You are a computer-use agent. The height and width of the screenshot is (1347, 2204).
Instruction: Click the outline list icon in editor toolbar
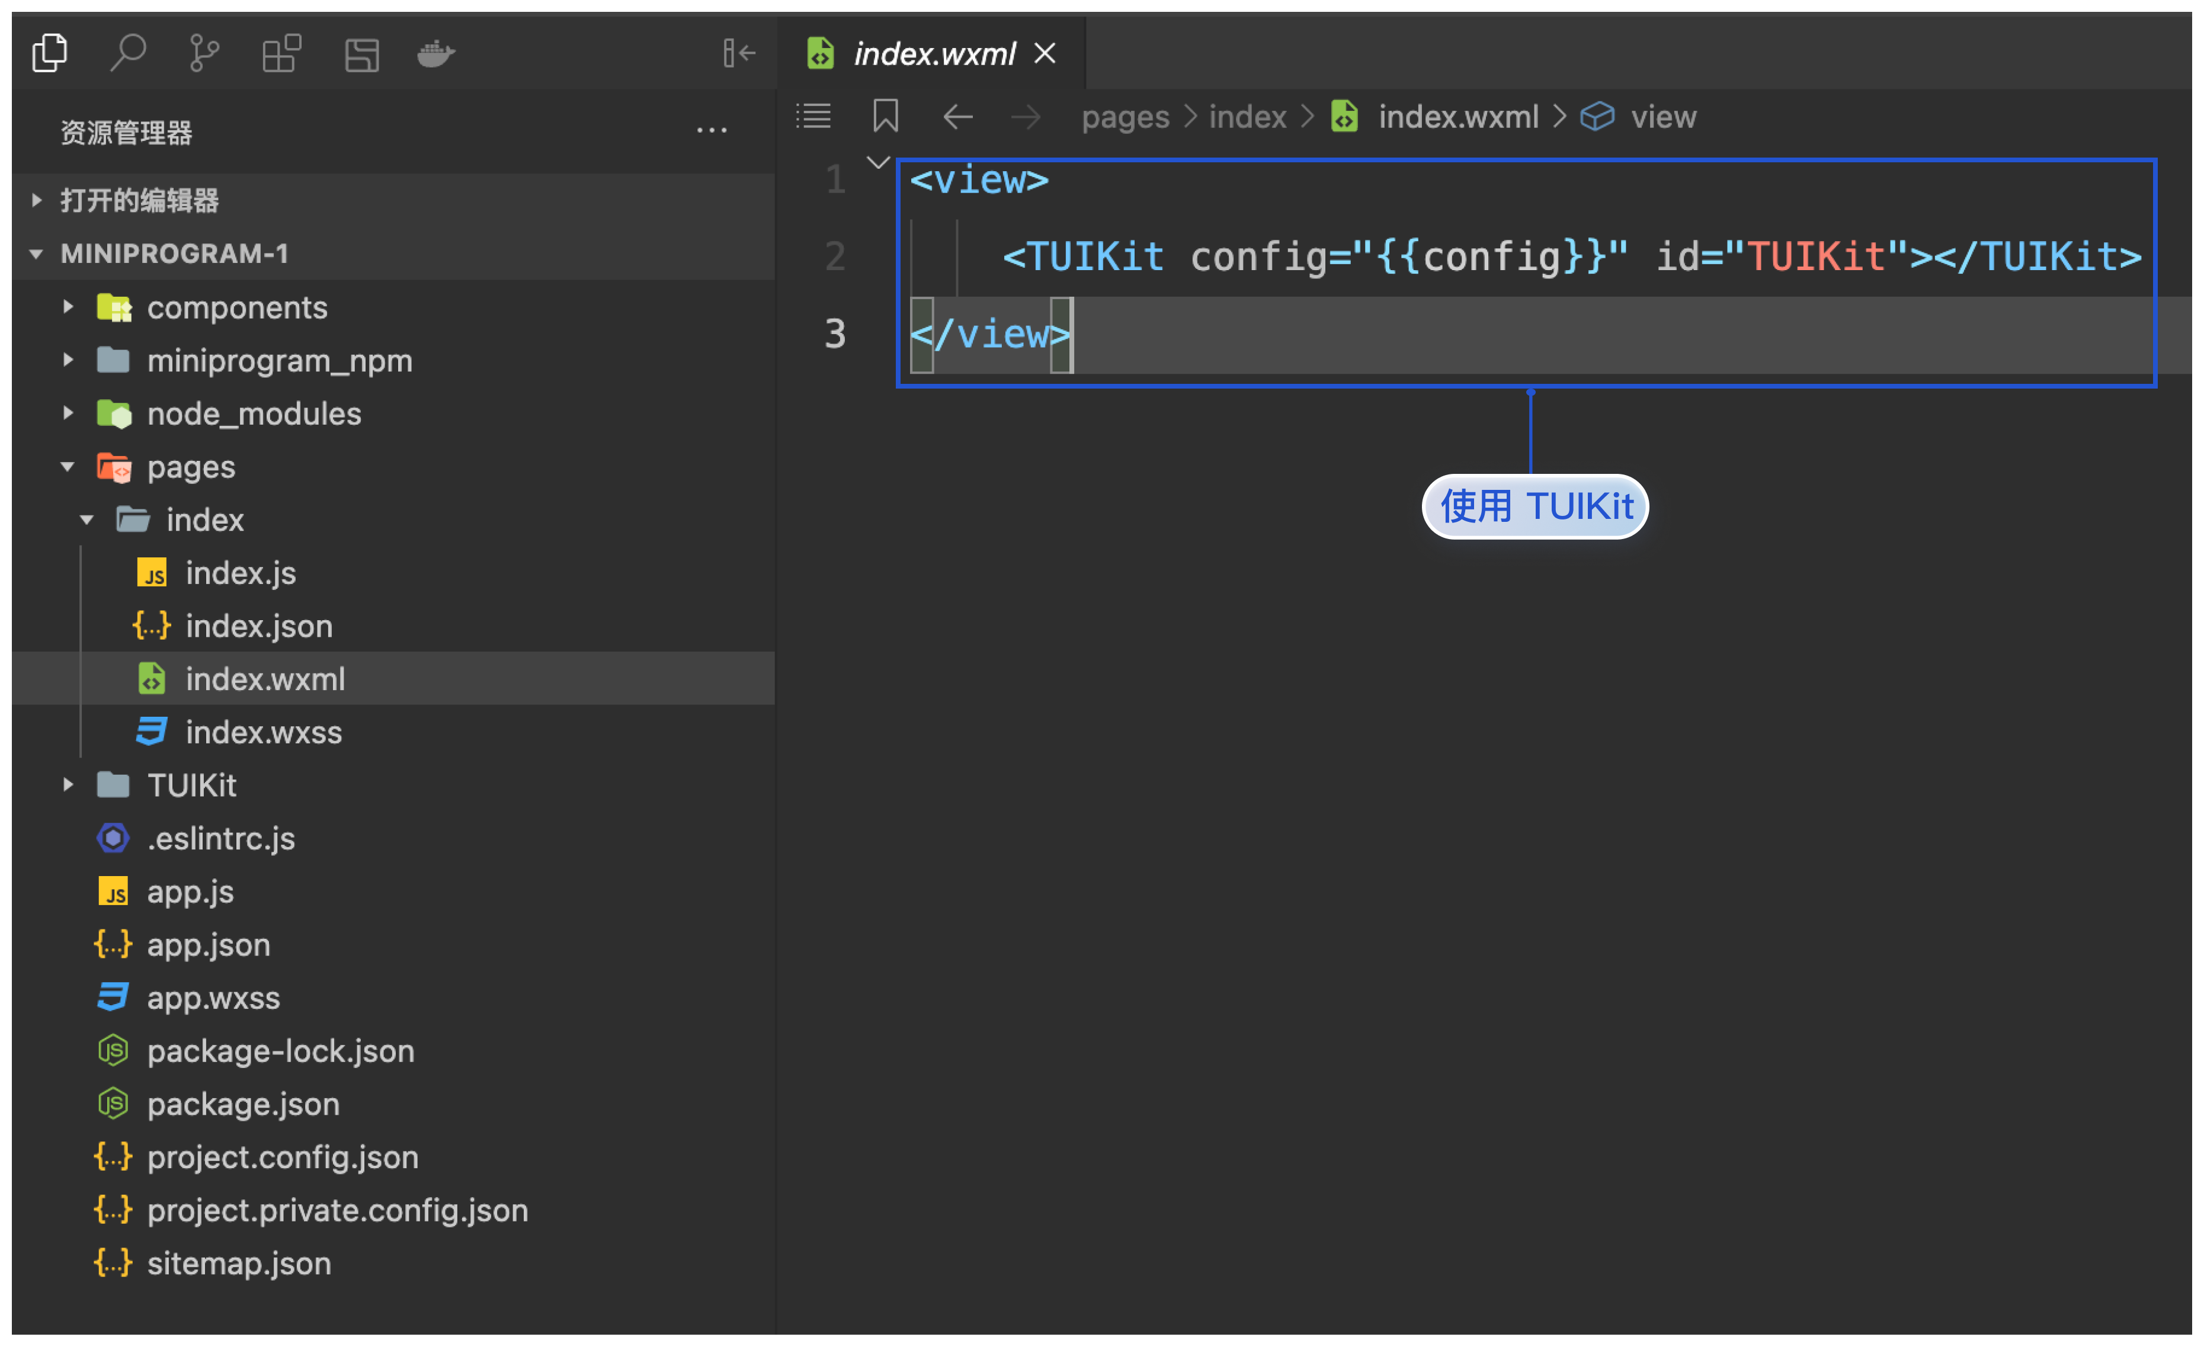(x=814, y=116)
